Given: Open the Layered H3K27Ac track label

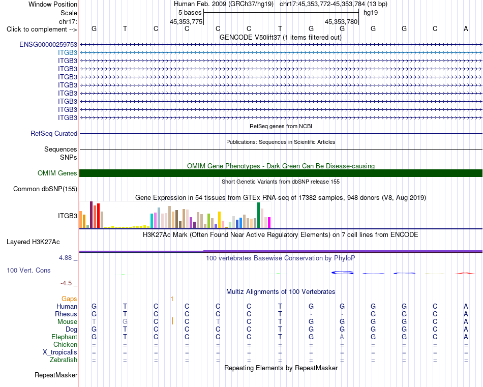Looking at the screenshot, I should [33, 242].
